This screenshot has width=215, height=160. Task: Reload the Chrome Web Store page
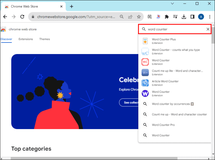tap(22, 17)
